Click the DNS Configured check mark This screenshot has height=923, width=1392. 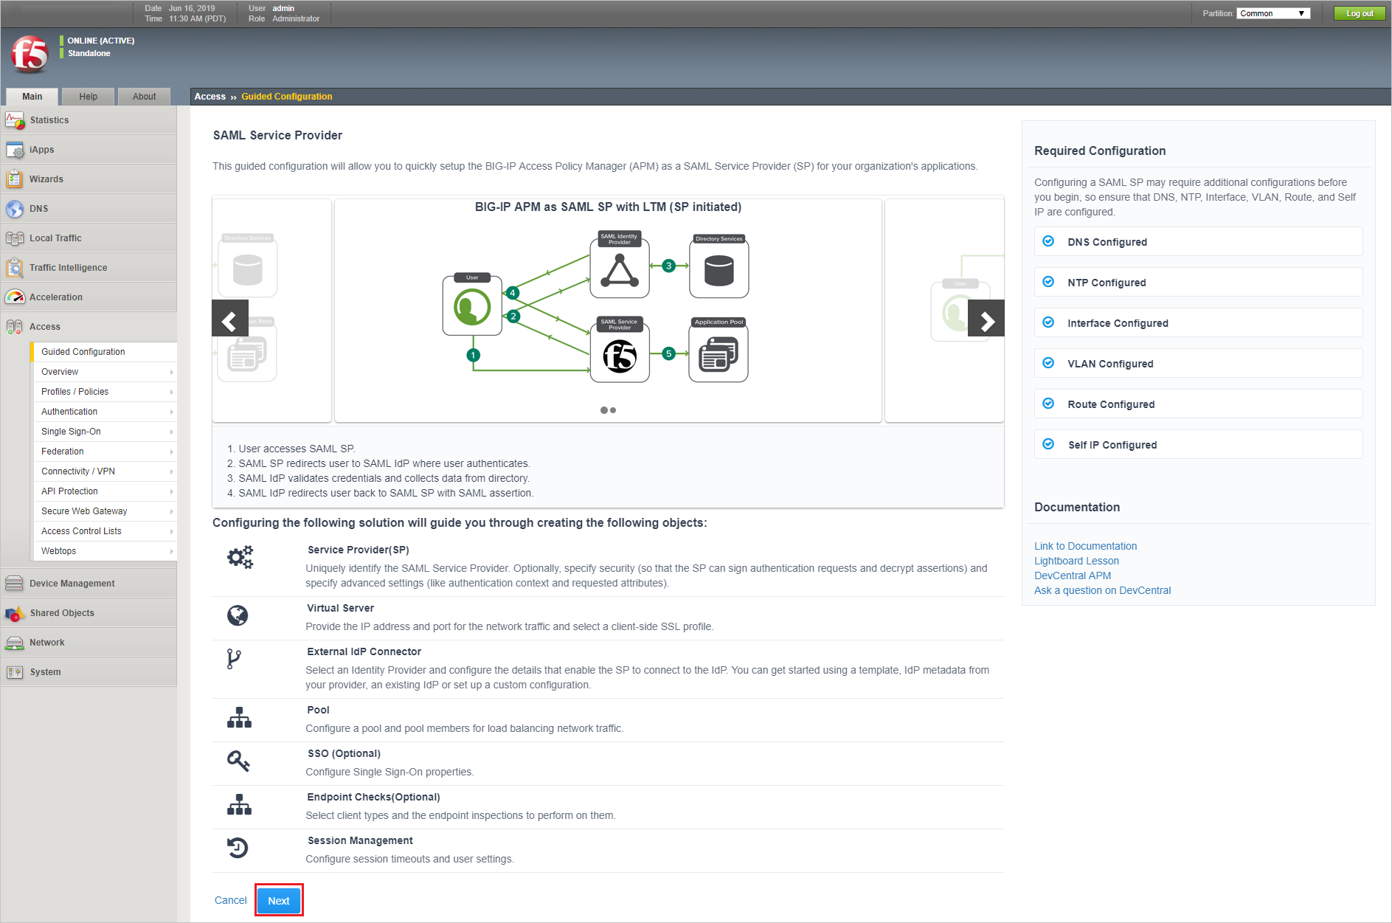tap(1048, 241)
